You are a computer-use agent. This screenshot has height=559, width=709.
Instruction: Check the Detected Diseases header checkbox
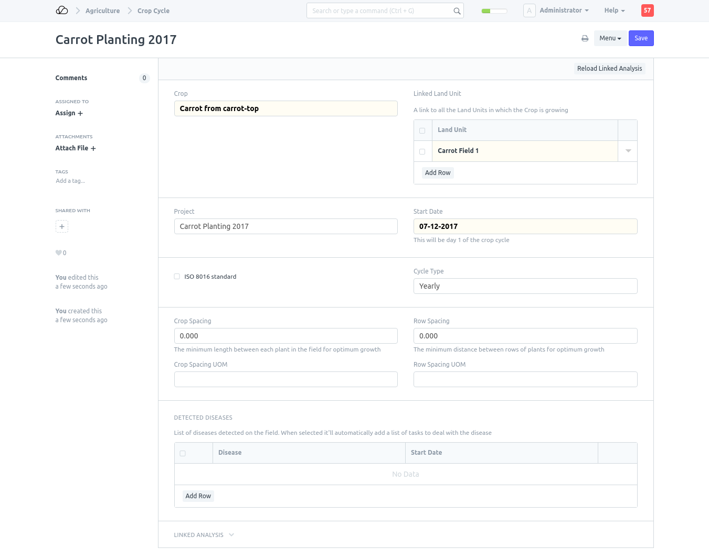(183, 453)
